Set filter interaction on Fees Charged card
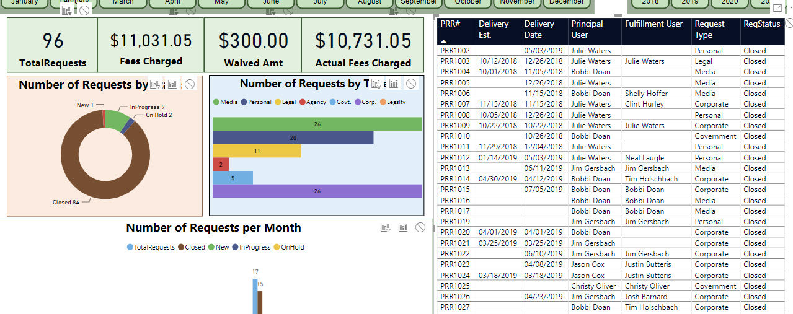The width and height of the screenshot is (793, 314). pyautogui.click(x=174, y=11)
